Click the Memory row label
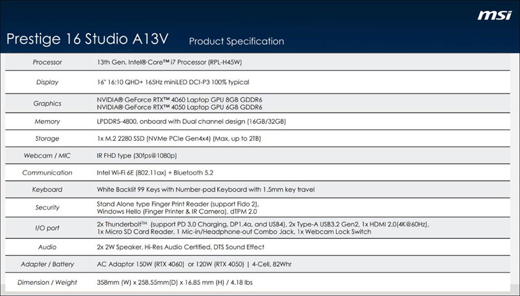This screenshot has width=520, height=296. 47,121
